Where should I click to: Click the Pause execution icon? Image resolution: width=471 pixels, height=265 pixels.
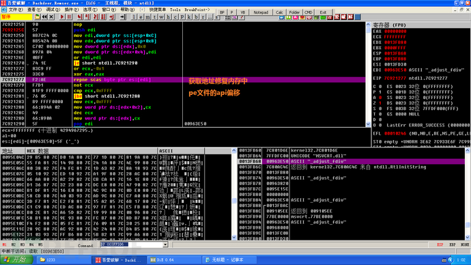[70, 17]
